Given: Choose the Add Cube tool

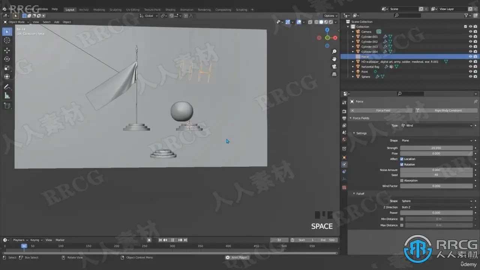Looking at the screenshot, I should click(7, 106).
